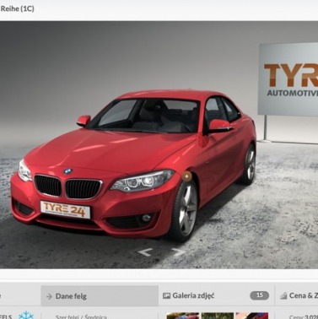Viewport: 318px width, 319px height.
Task: Click the 'Reihe (1C)' title text
Action: click(17, 8)
